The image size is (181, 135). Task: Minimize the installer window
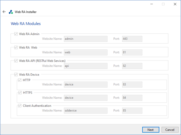pos(152,4)
